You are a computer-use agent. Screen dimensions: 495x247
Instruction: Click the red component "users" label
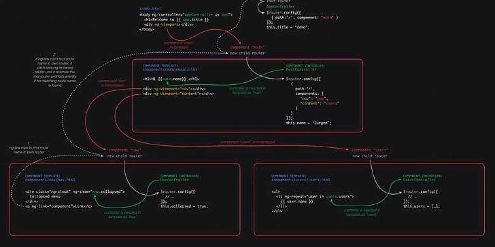click(370, 150)
